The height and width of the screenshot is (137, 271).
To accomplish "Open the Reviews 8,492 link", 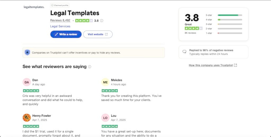I will click(x=60, y=21).
